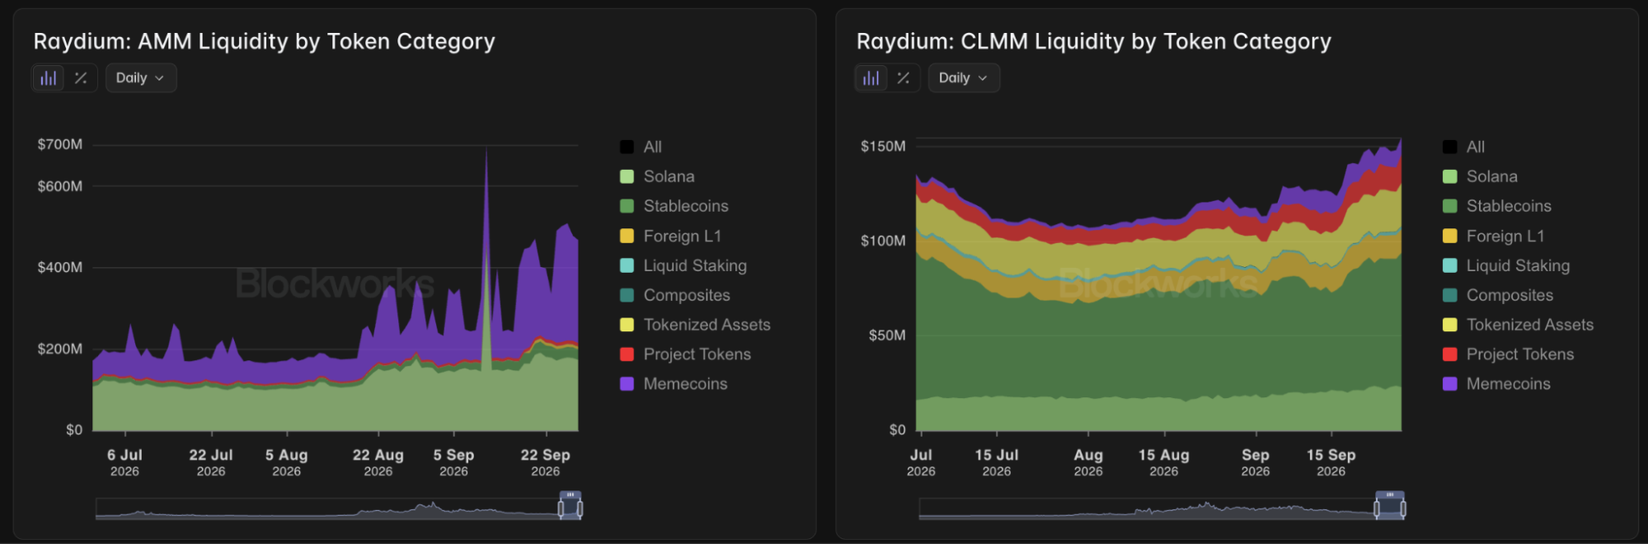Screen dimensions: 1648x544
Task: Select bar chart view in CLMM Liquidity panel
Action: [871, 78]
